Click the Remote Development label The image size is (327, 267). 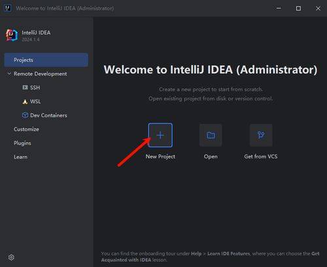41,74
